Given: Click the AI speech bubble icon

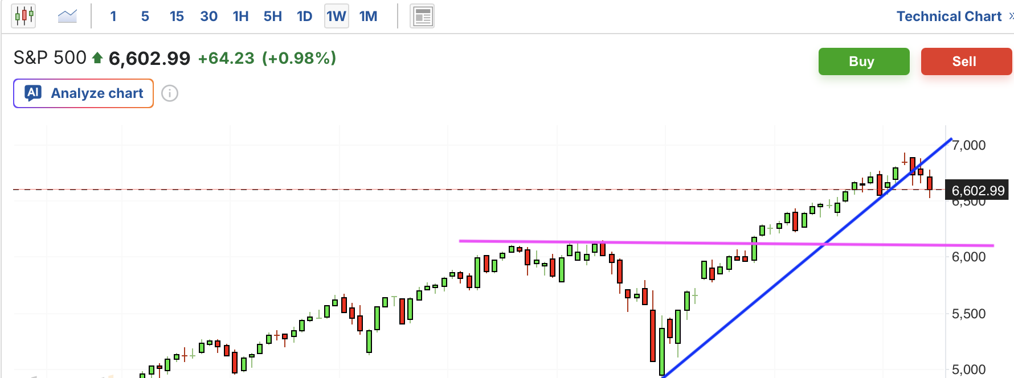Looking at the screenshot, I should tap(34, 93).
